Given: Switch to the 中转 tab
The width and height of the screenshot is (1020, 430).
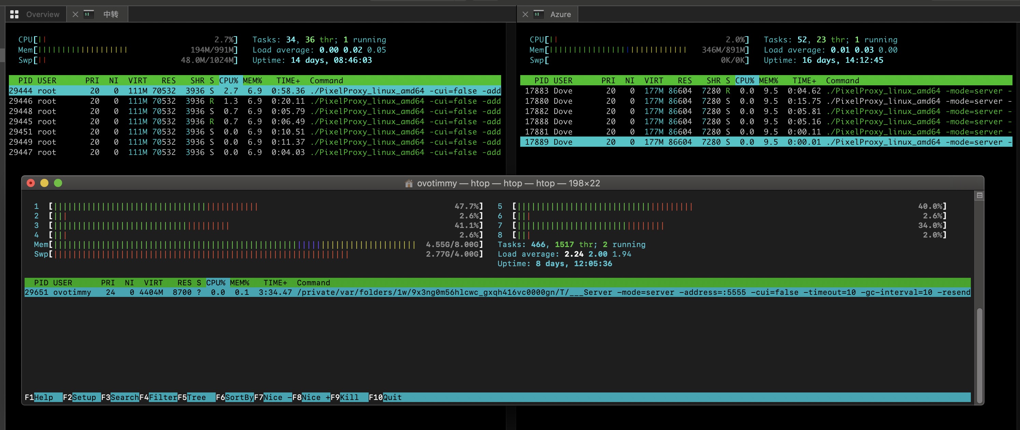Looking at the screenshot, I should click(111, 14).
